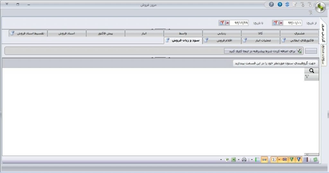Open calendar picker for the start date
The width and height of the screenshot is (329, 173).
tap(275, 23)
